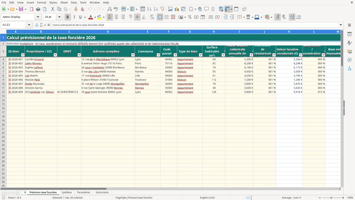
Task: Apply the yellow background color swatch
Action: tap(99, 17)
